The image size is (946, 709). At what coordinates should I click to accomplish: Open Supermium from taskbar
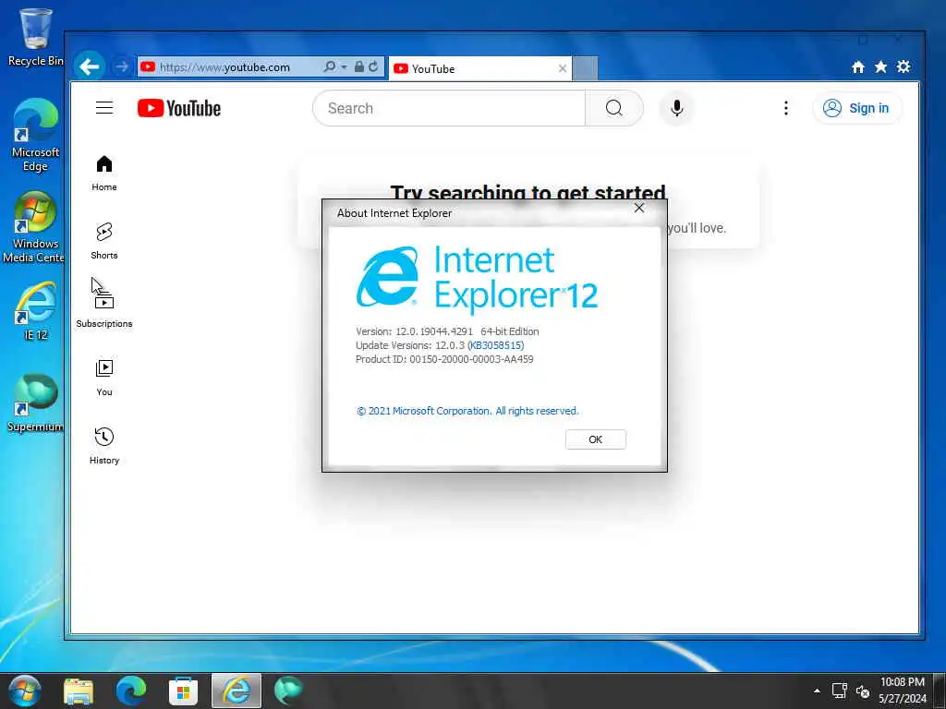pyautogui.click(x=288, y=691)
